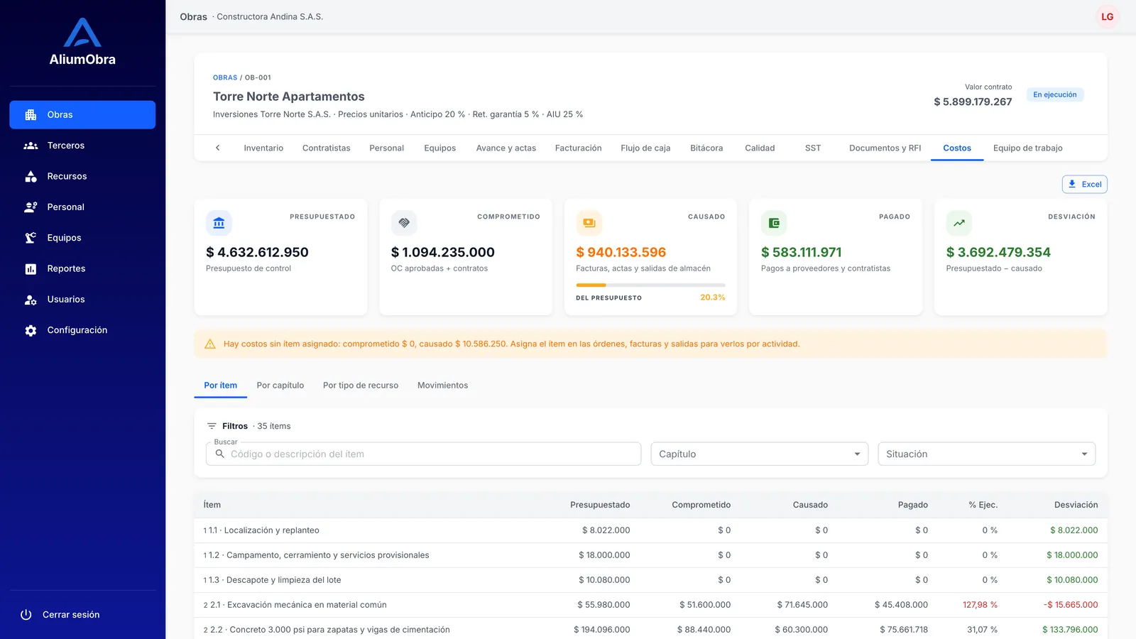
Task: Click the Terceros people icon
Action: point(31,146)
